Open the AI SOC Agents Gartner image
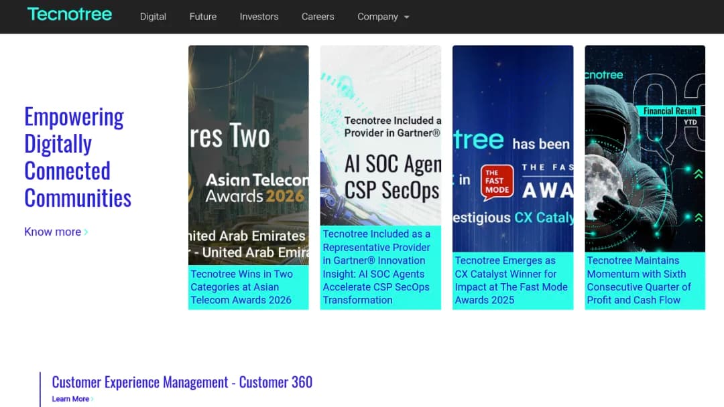The height and width of the screenshot is (407, 724). pos(381,135)
